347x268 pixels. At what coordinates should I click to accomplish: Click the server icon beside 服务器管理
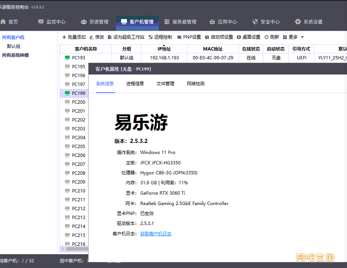[x=167, y=22]
